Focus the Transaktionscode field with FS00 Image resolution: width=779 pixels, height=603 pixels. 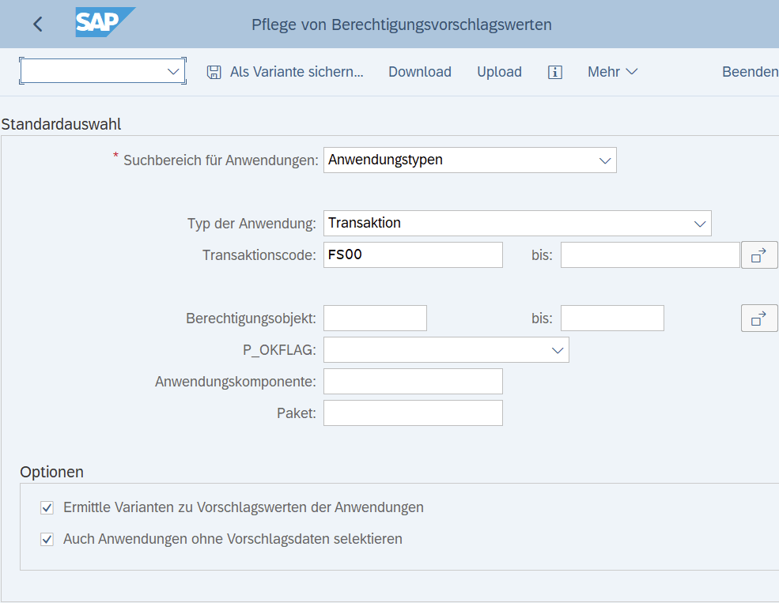coord(413,255)
